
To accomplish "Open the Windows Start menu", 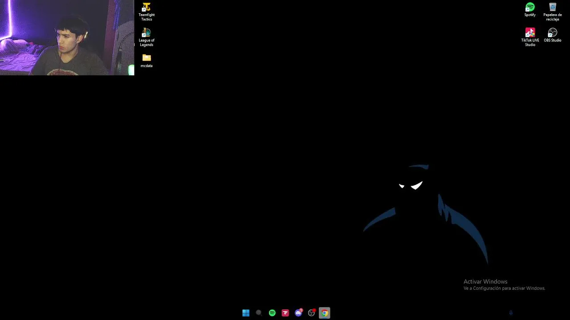I will [246, 313].
